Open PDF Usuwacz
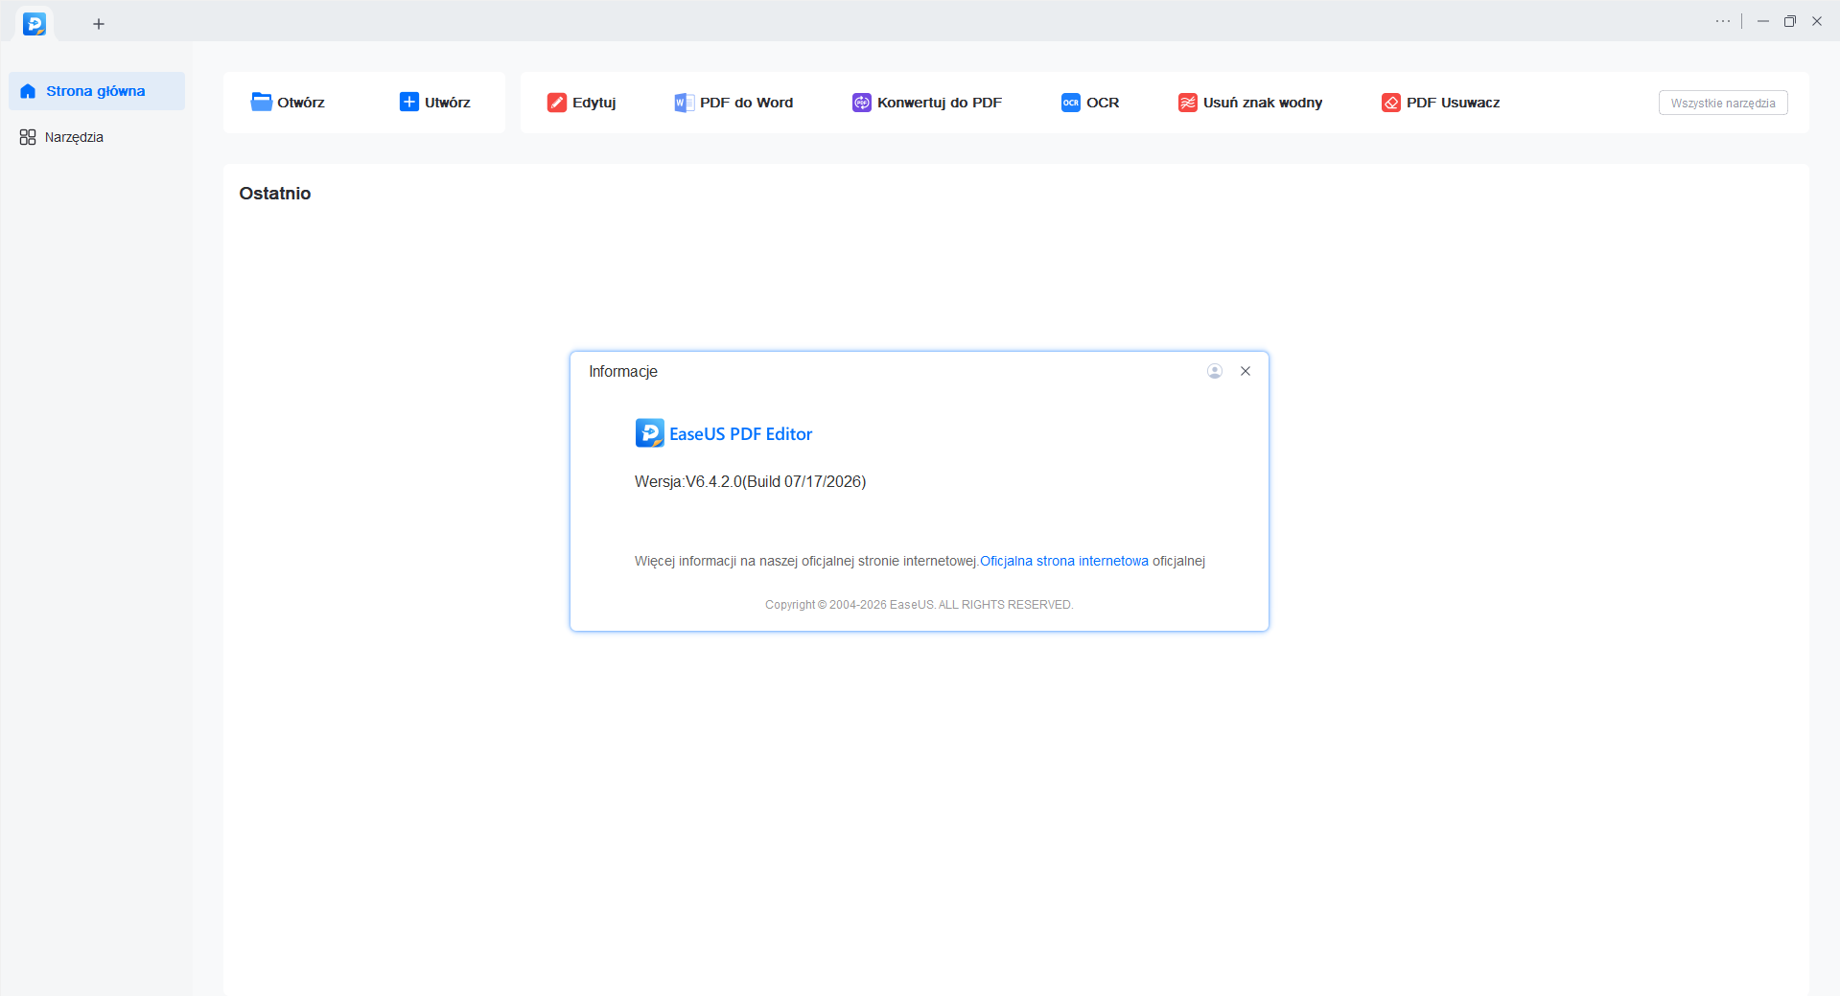Screen dimensions: 1840x996 (x=1440, y=103)
